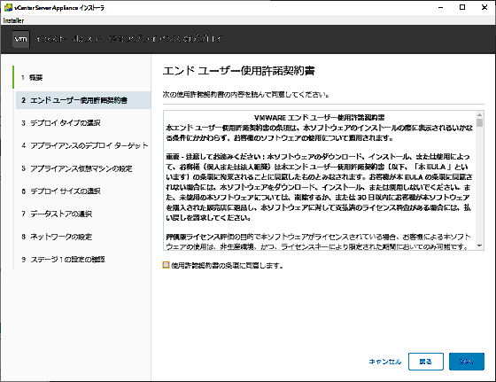Select step 9 ステージ 1 の設定の確認
The image size is (496, 382).
63,260
